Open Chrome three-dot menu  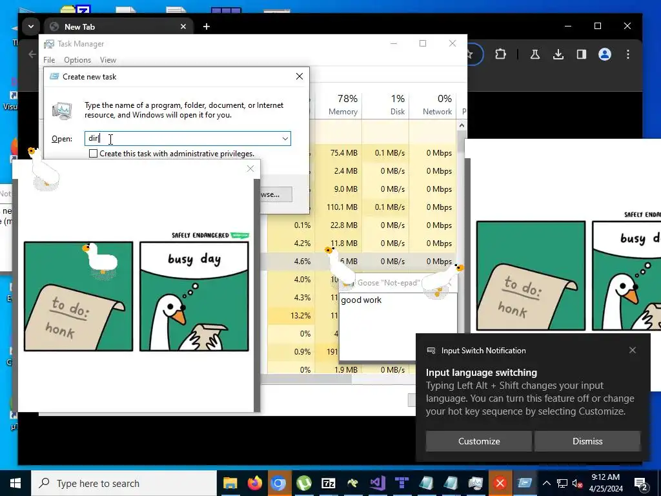click(627, 54)
